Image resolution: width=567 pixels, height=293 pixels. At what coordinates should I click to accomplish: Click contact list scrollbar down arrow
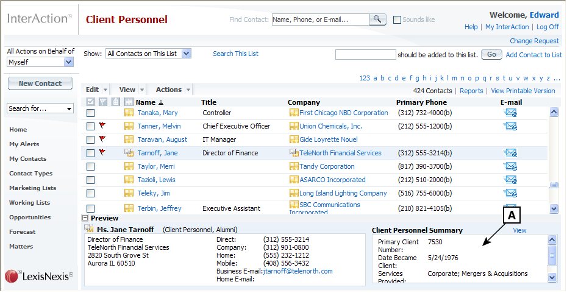pyautogui.click(x=554, y=208)
